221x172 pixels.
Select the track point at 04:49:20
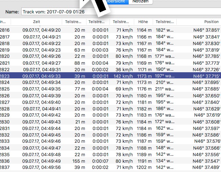42,30
